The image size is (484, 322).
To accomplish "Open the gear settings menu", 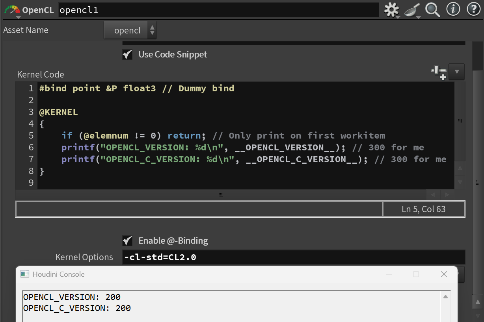I will (391, 9).
